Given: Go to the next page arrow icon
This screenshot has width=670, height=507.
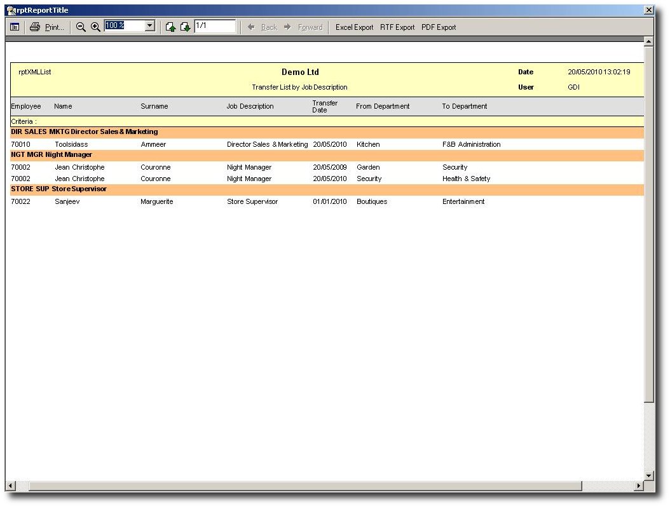Looking at the screenshot, I should point(185,27).
